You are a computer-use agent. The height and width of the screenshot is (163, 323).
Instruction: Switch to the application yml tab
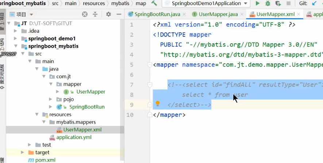[x=315, y=14]
